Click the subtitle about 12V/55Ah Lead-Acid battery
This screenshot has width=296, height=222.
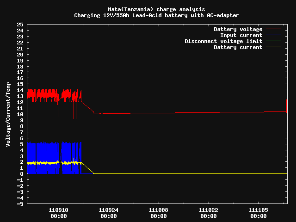[156, 15]
